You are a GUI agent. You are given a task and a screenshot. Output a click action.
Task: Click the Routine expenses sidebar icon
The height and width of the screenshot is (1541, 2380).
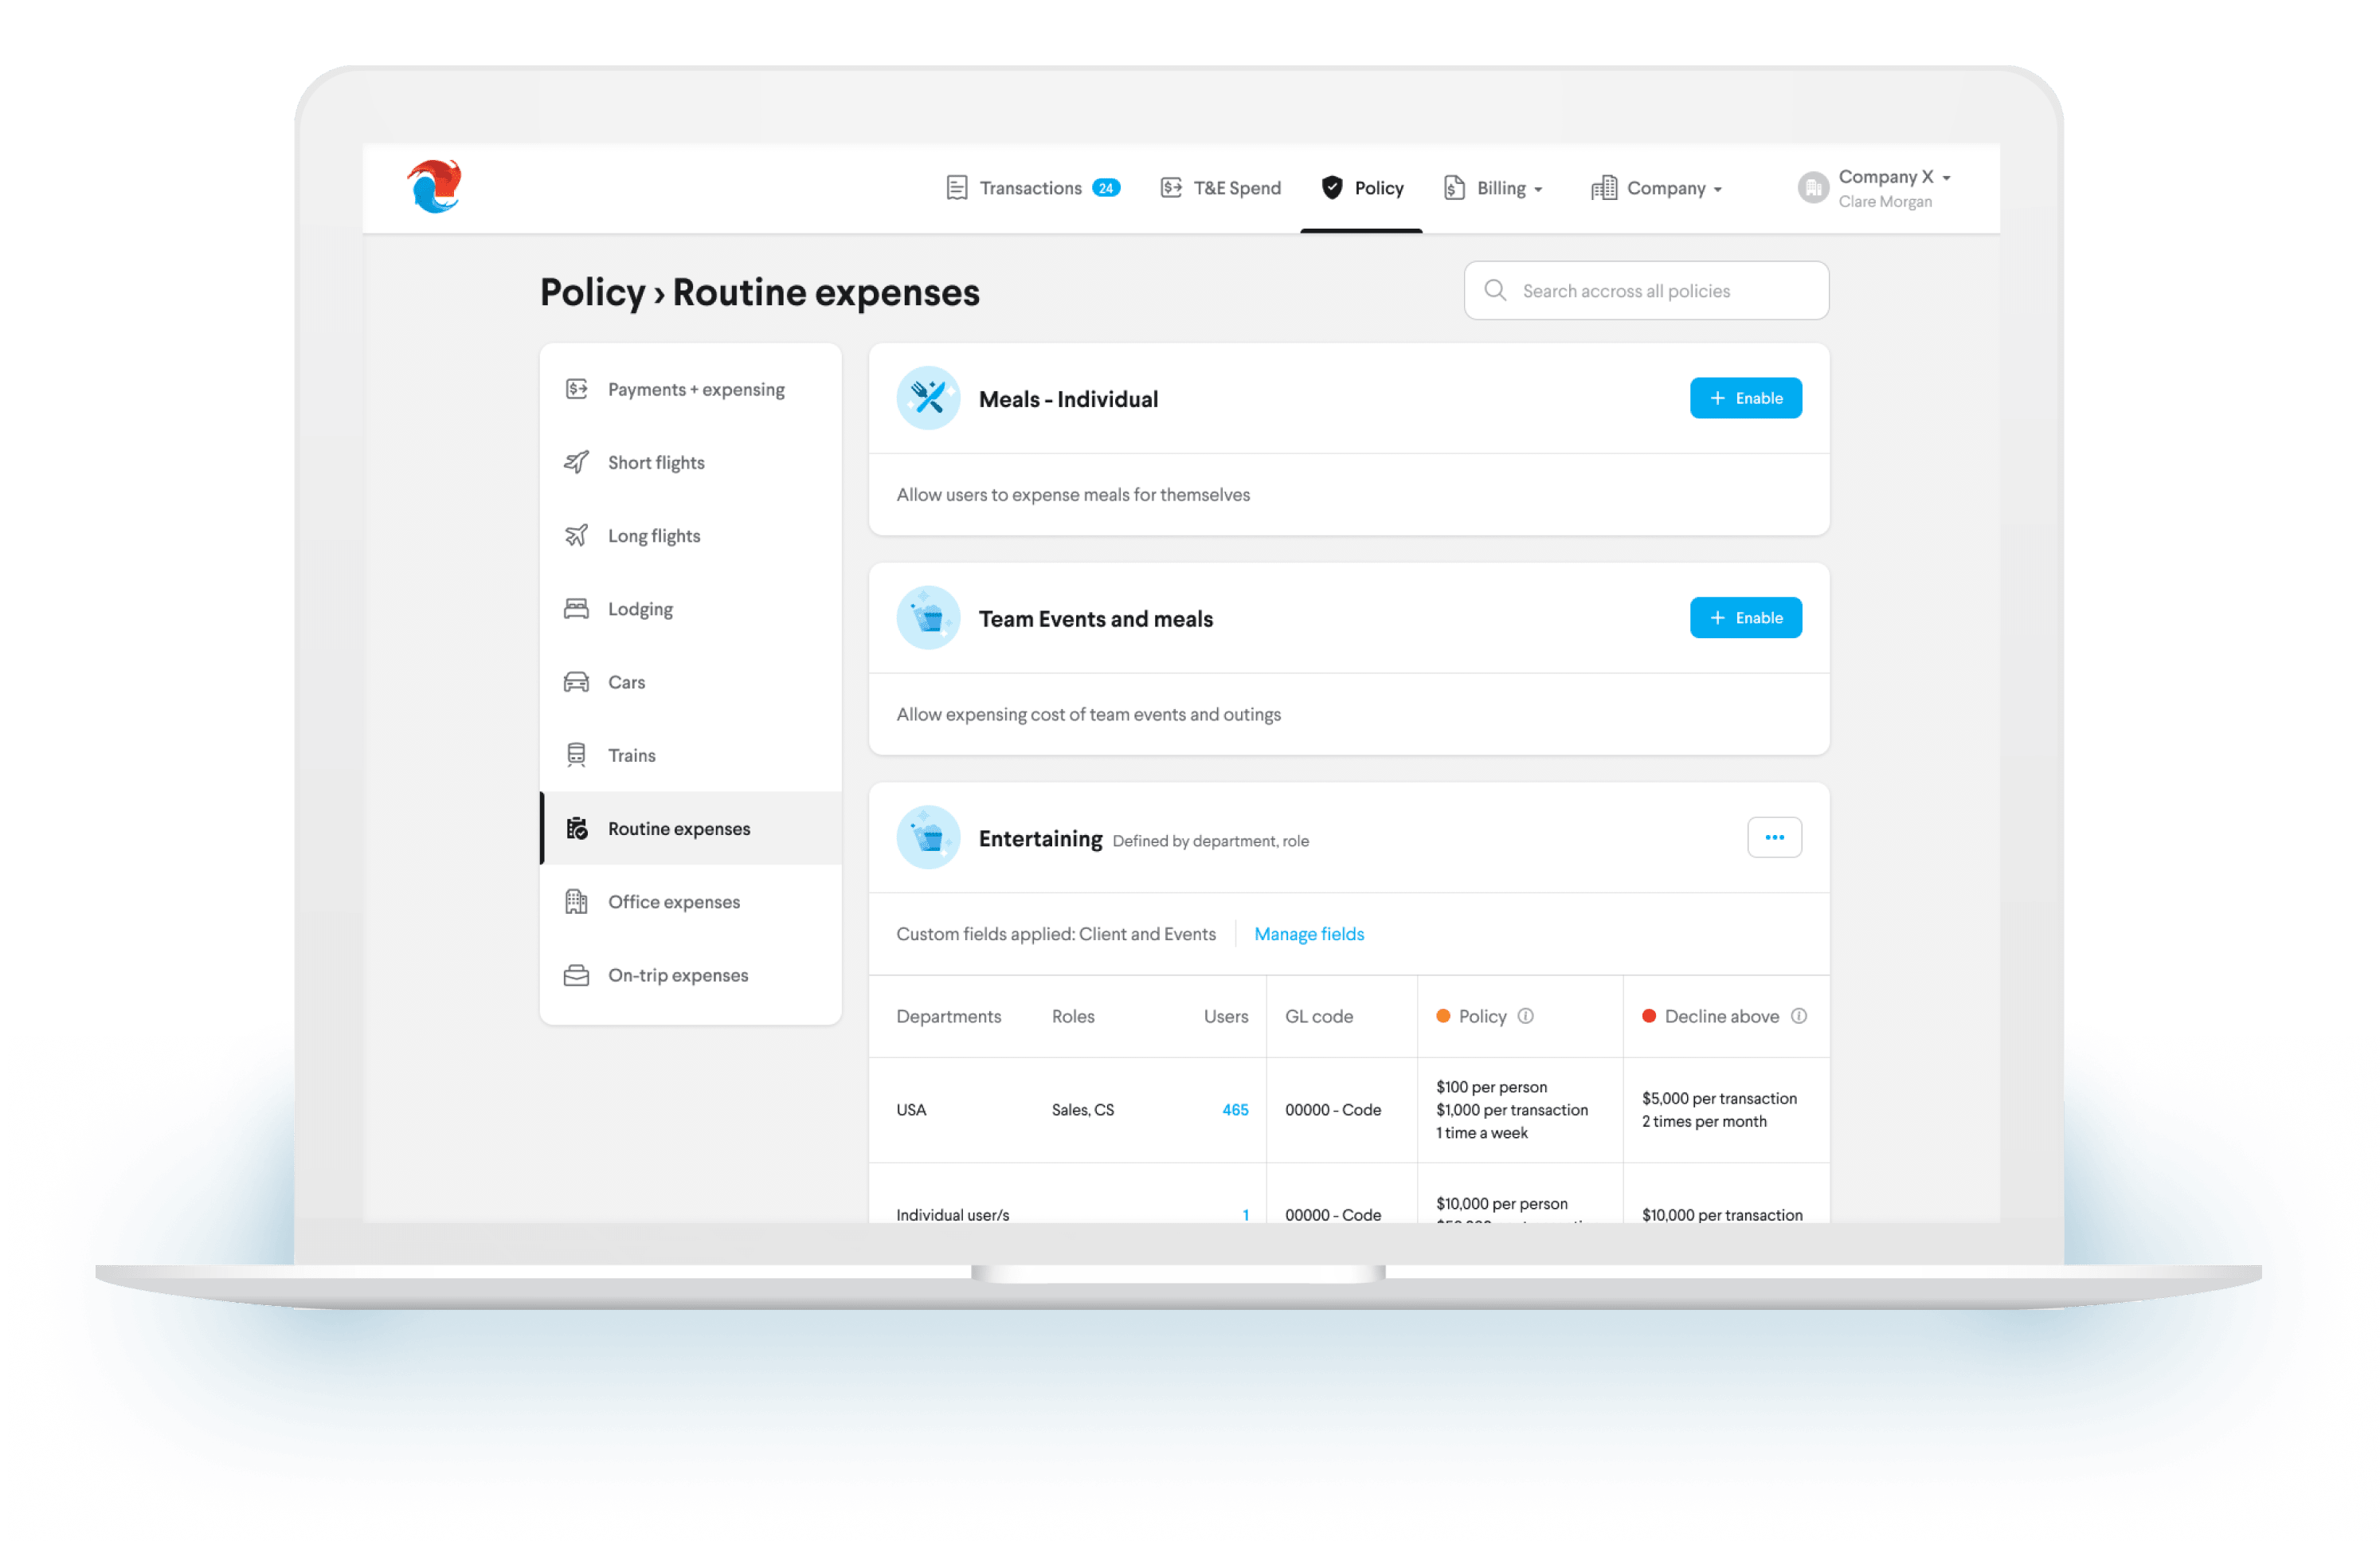(577, 828)
